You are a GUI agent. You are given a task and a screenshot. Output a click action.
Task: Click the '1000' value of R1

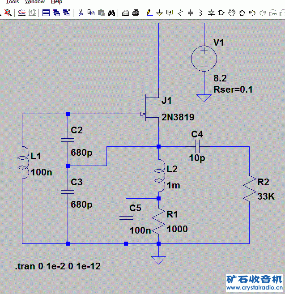177,229
